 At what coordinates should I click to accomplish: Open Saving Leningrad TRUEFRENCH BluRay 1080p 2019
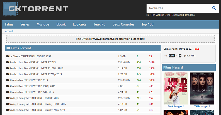tap(38, 104)
